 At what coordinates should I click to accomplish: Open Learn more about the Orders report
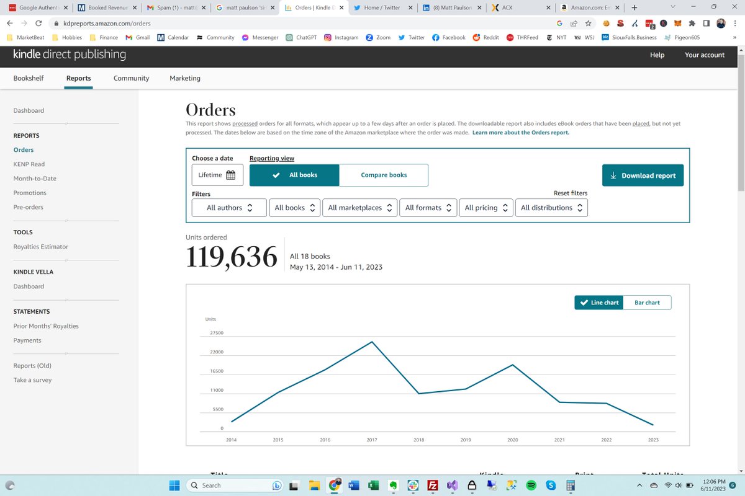pyautogui.click(x=519, y=132)
